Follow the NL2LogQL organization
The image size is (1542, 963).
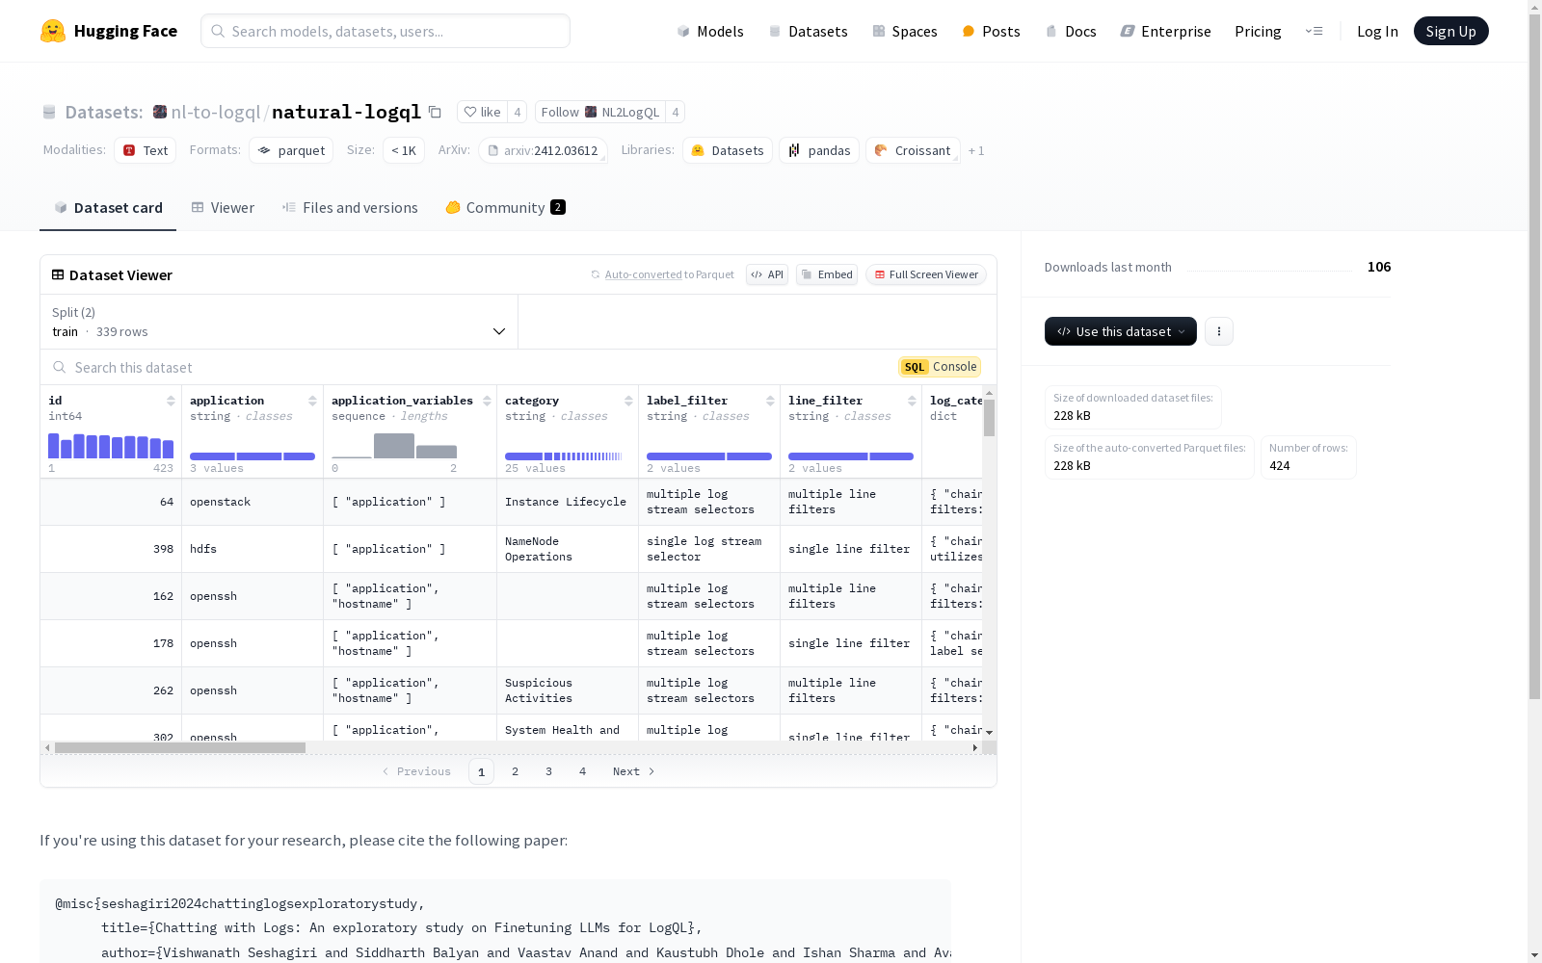600,112
